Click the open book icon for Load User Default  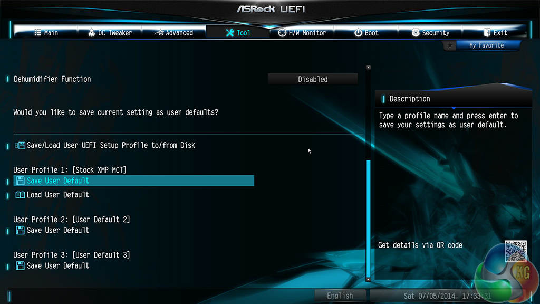(x=20, y=195)
